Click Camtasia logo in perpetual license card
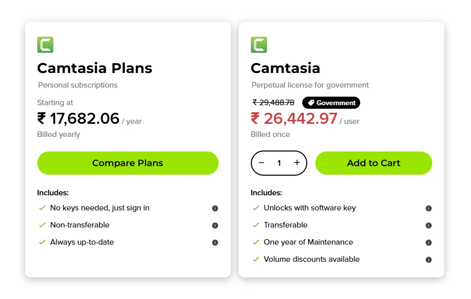 point(259,45)
